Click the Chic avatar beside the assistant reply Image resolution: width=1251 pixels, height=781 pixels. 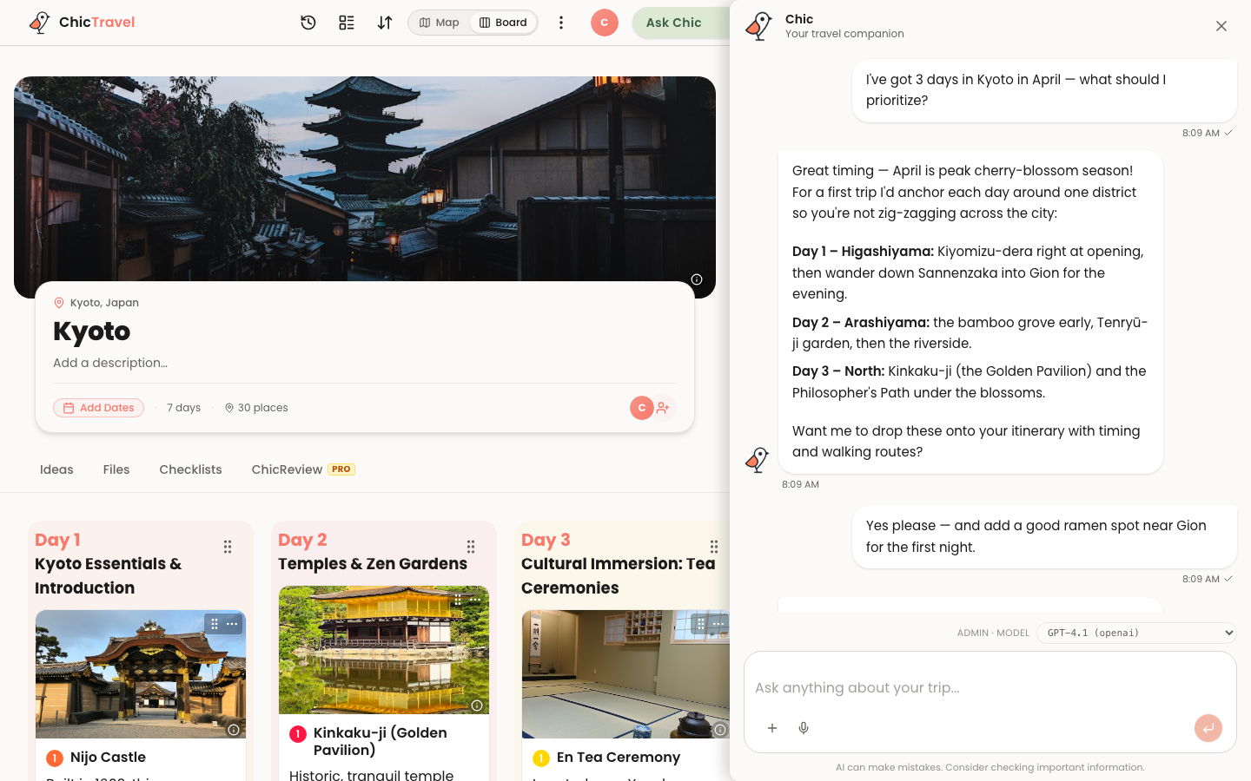(x=758, y=460)
